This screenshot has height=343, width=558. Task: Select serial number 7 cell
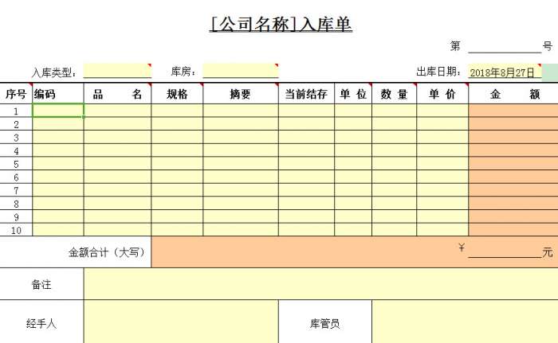(x=16, y=190)
